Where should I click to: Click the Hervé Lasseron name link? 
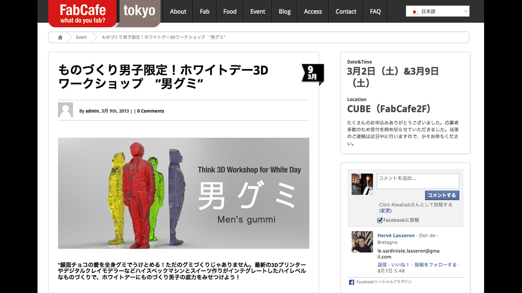pos(396,236)
